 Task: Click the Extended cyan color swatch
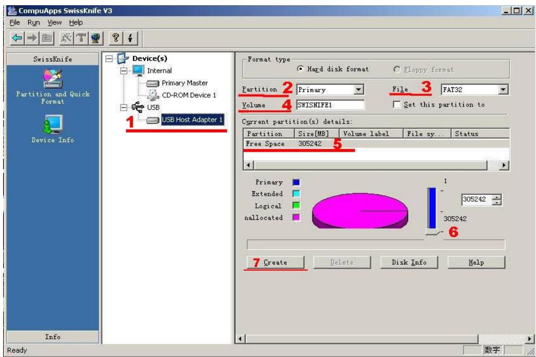[x=296, y=194]
